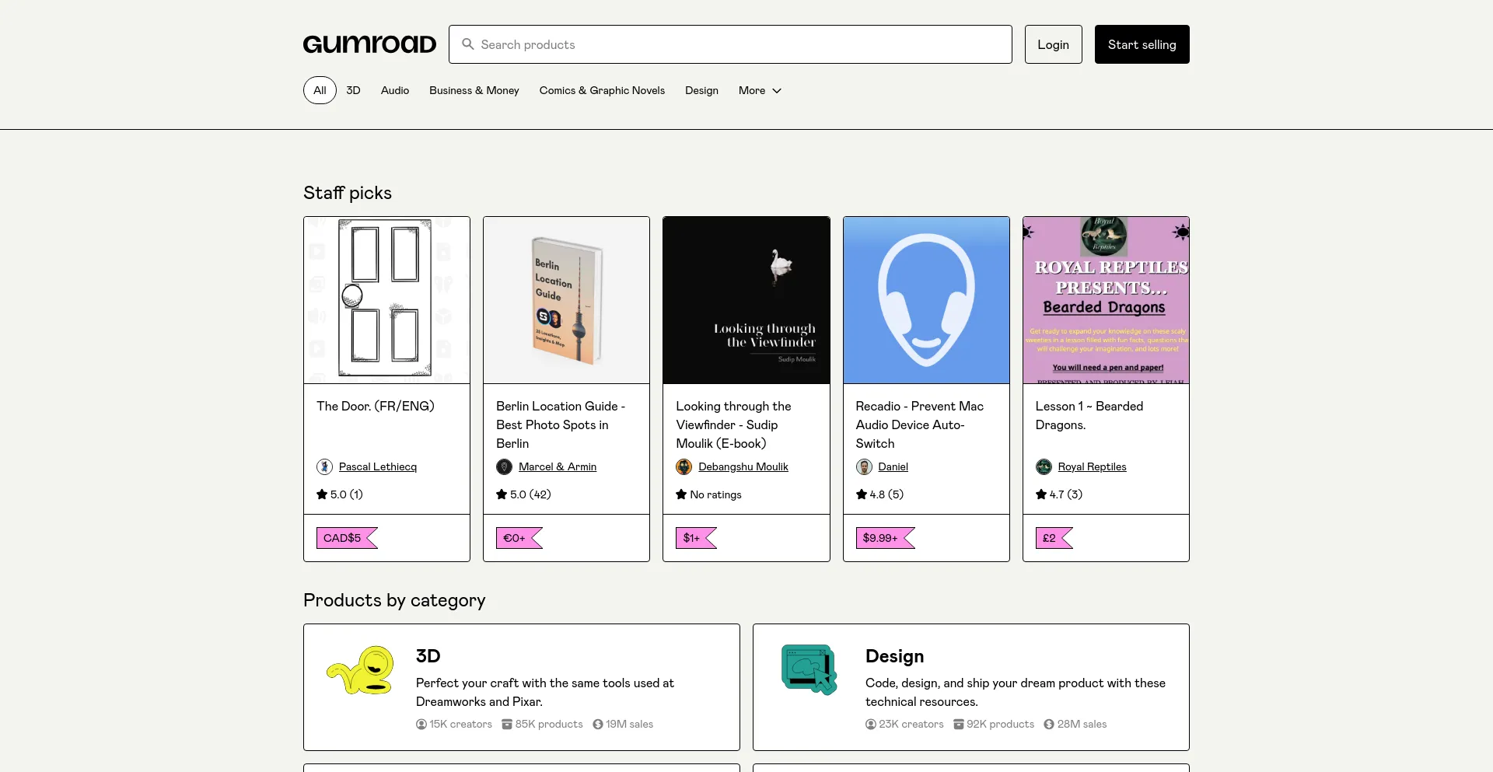Click the star icon next to 5.0 (1)
The image size is (1493, 772).
322,494
